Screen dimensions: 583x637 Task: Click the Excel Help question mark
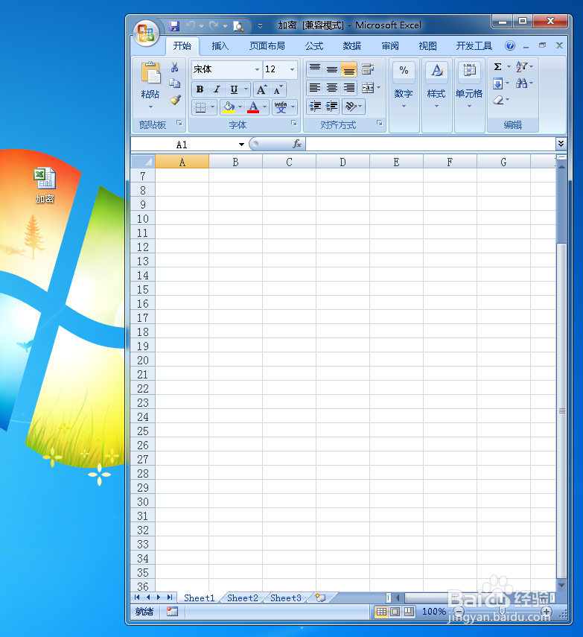510,45
